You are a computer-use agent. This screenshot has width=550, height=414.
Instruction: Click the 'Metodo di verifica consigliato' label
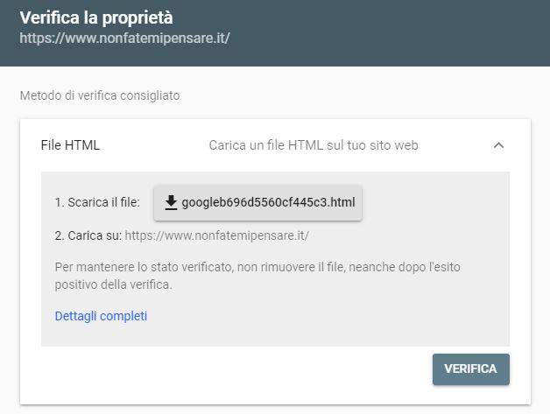pos(100,95)
